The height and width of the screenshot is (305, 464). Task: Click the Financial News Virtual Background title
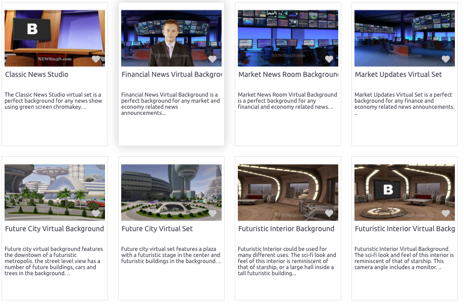coord(171,75)
